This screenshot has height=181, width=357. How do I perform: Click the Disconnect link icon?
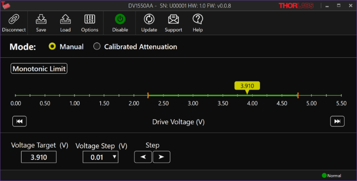tap(14, 19)
